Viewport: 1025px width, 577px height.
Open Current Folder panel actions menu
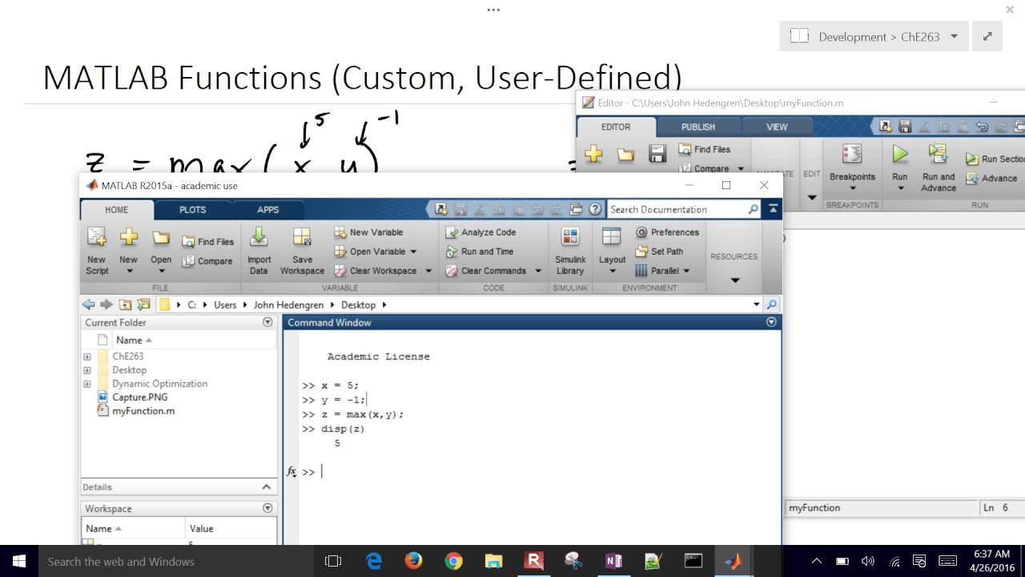[267, 322]
